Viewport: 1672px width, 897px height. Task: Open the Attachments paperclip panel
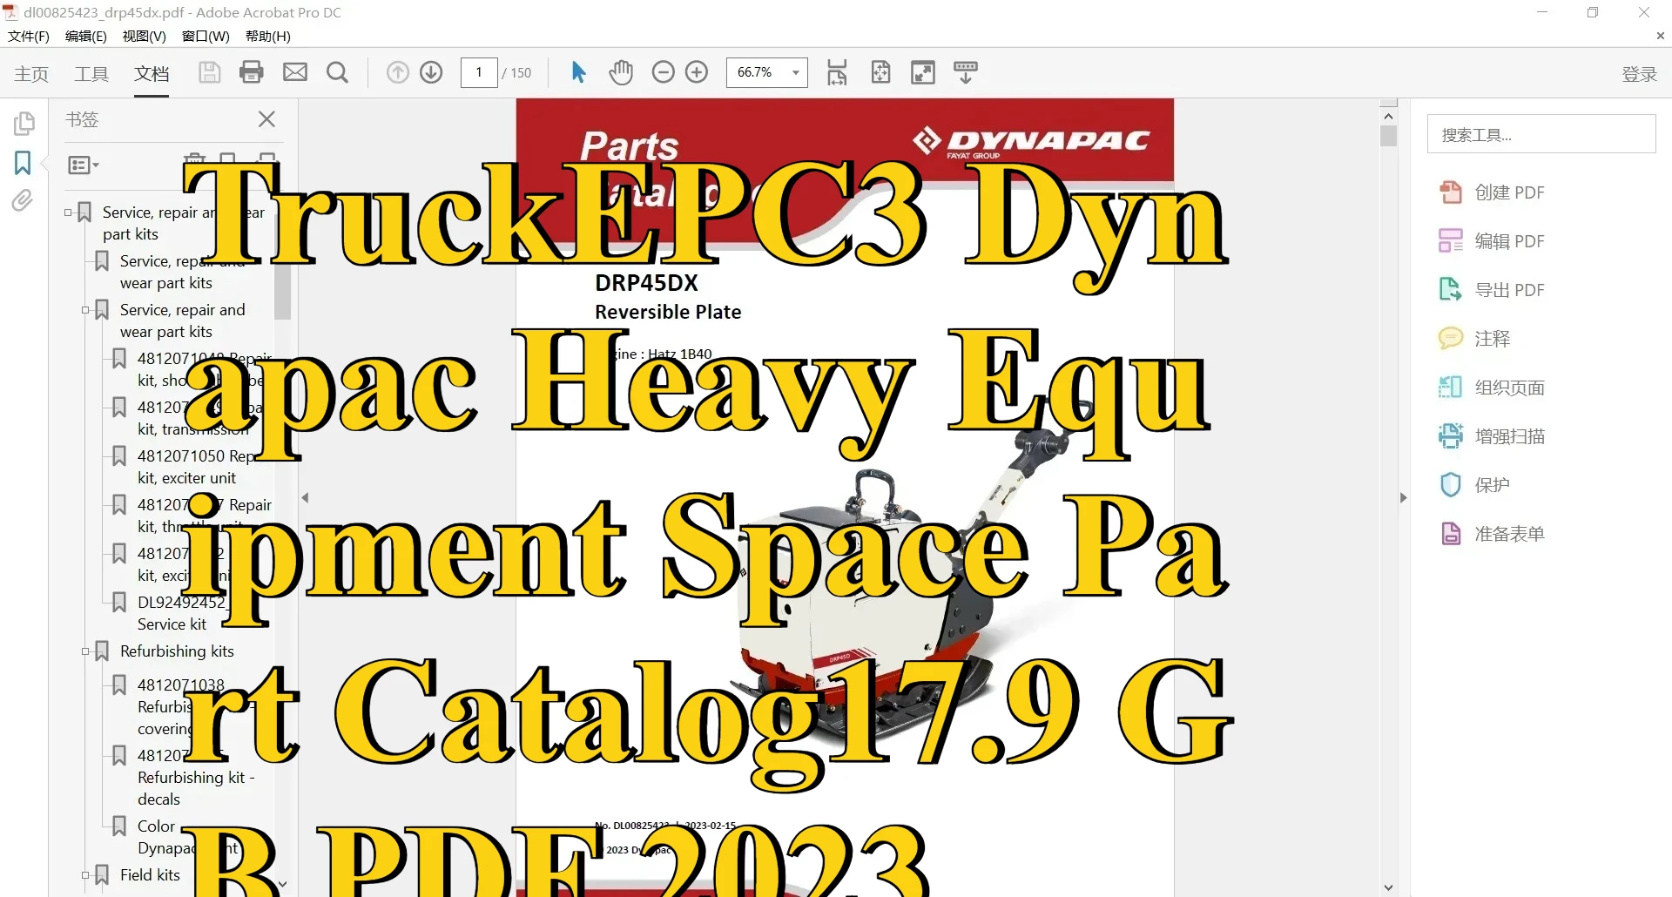[x=23, y=201]
